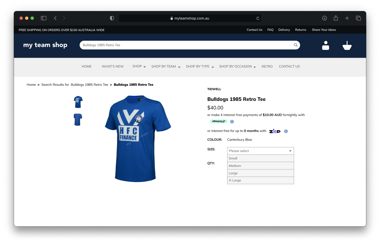
Task: Expand the SHOP BY TYPE dropdown
Action: click(x=200, y=67)
